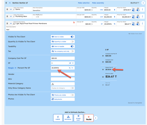The image size is (147, 125).
Task: Open the Section three-dot menu
Action: point(143,3)
